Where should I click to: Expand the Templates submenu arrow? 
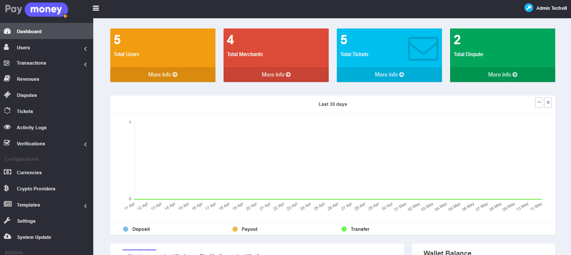[85, 206]
